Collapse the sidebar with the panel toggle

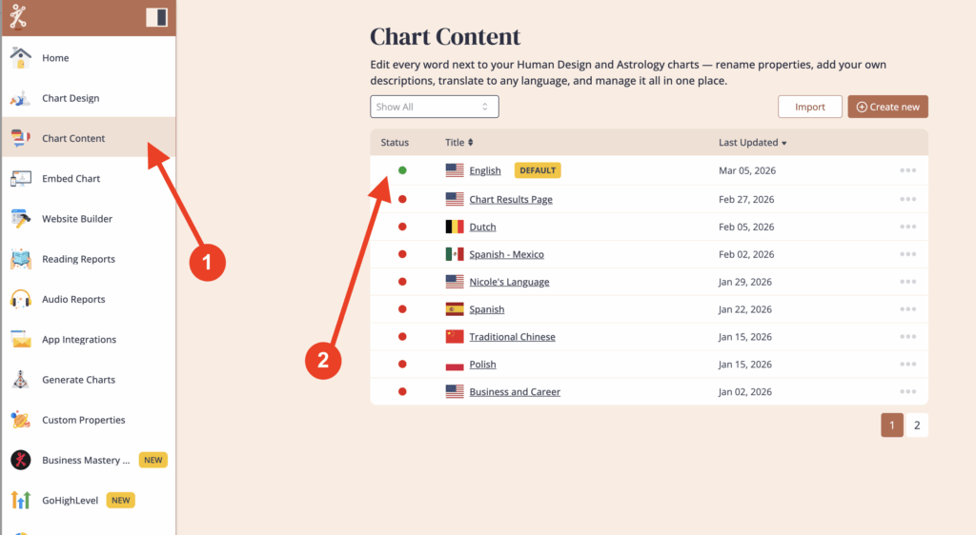(x=156, y=17)
